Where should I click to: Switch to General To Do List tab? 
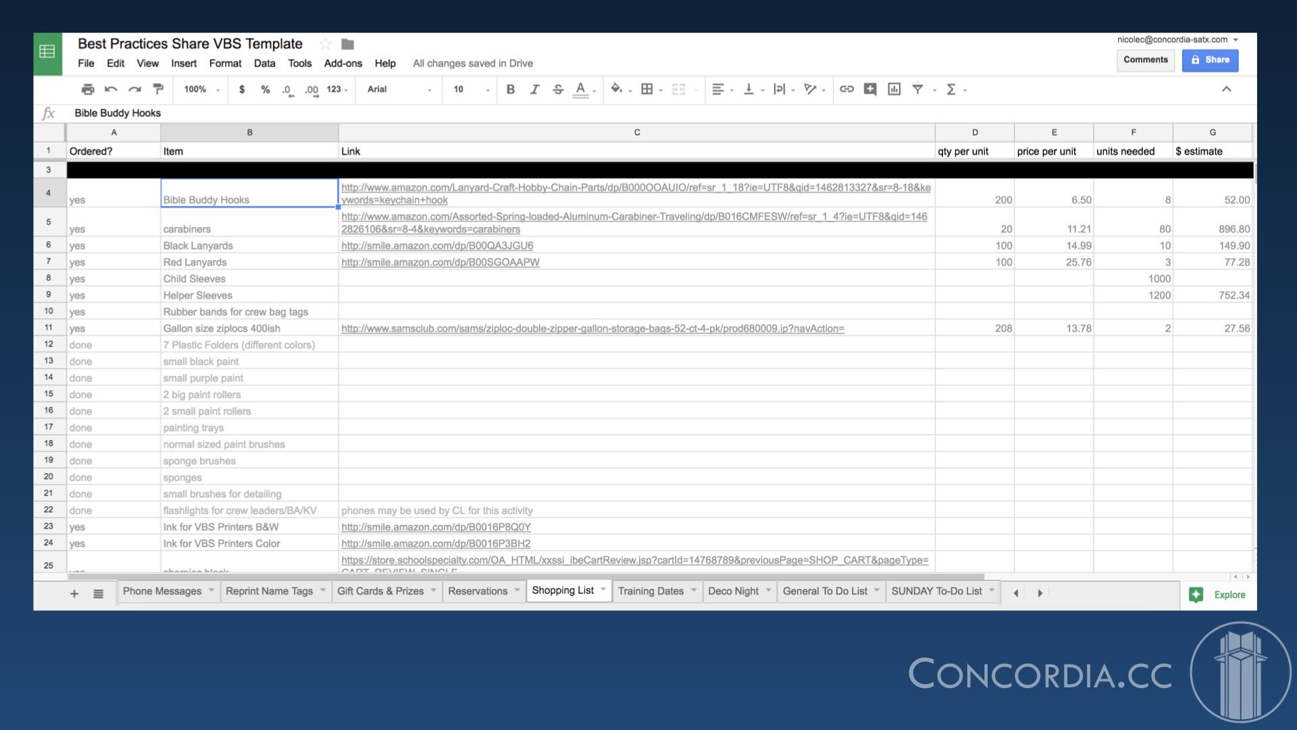[825, 591]
